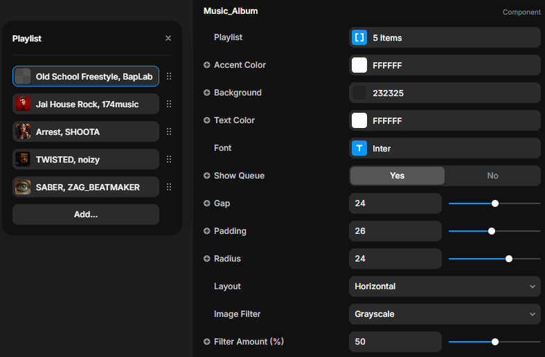Click the Gap value input field
This screenshot has height=357, width=545.
(x=395, y=203)
